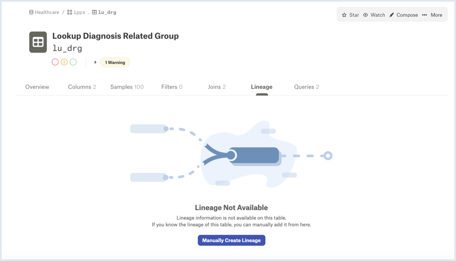The image size is (456, 261).
Task: Click the lu_drg table breadcrumb icon
Action: (x=95, y=12)
